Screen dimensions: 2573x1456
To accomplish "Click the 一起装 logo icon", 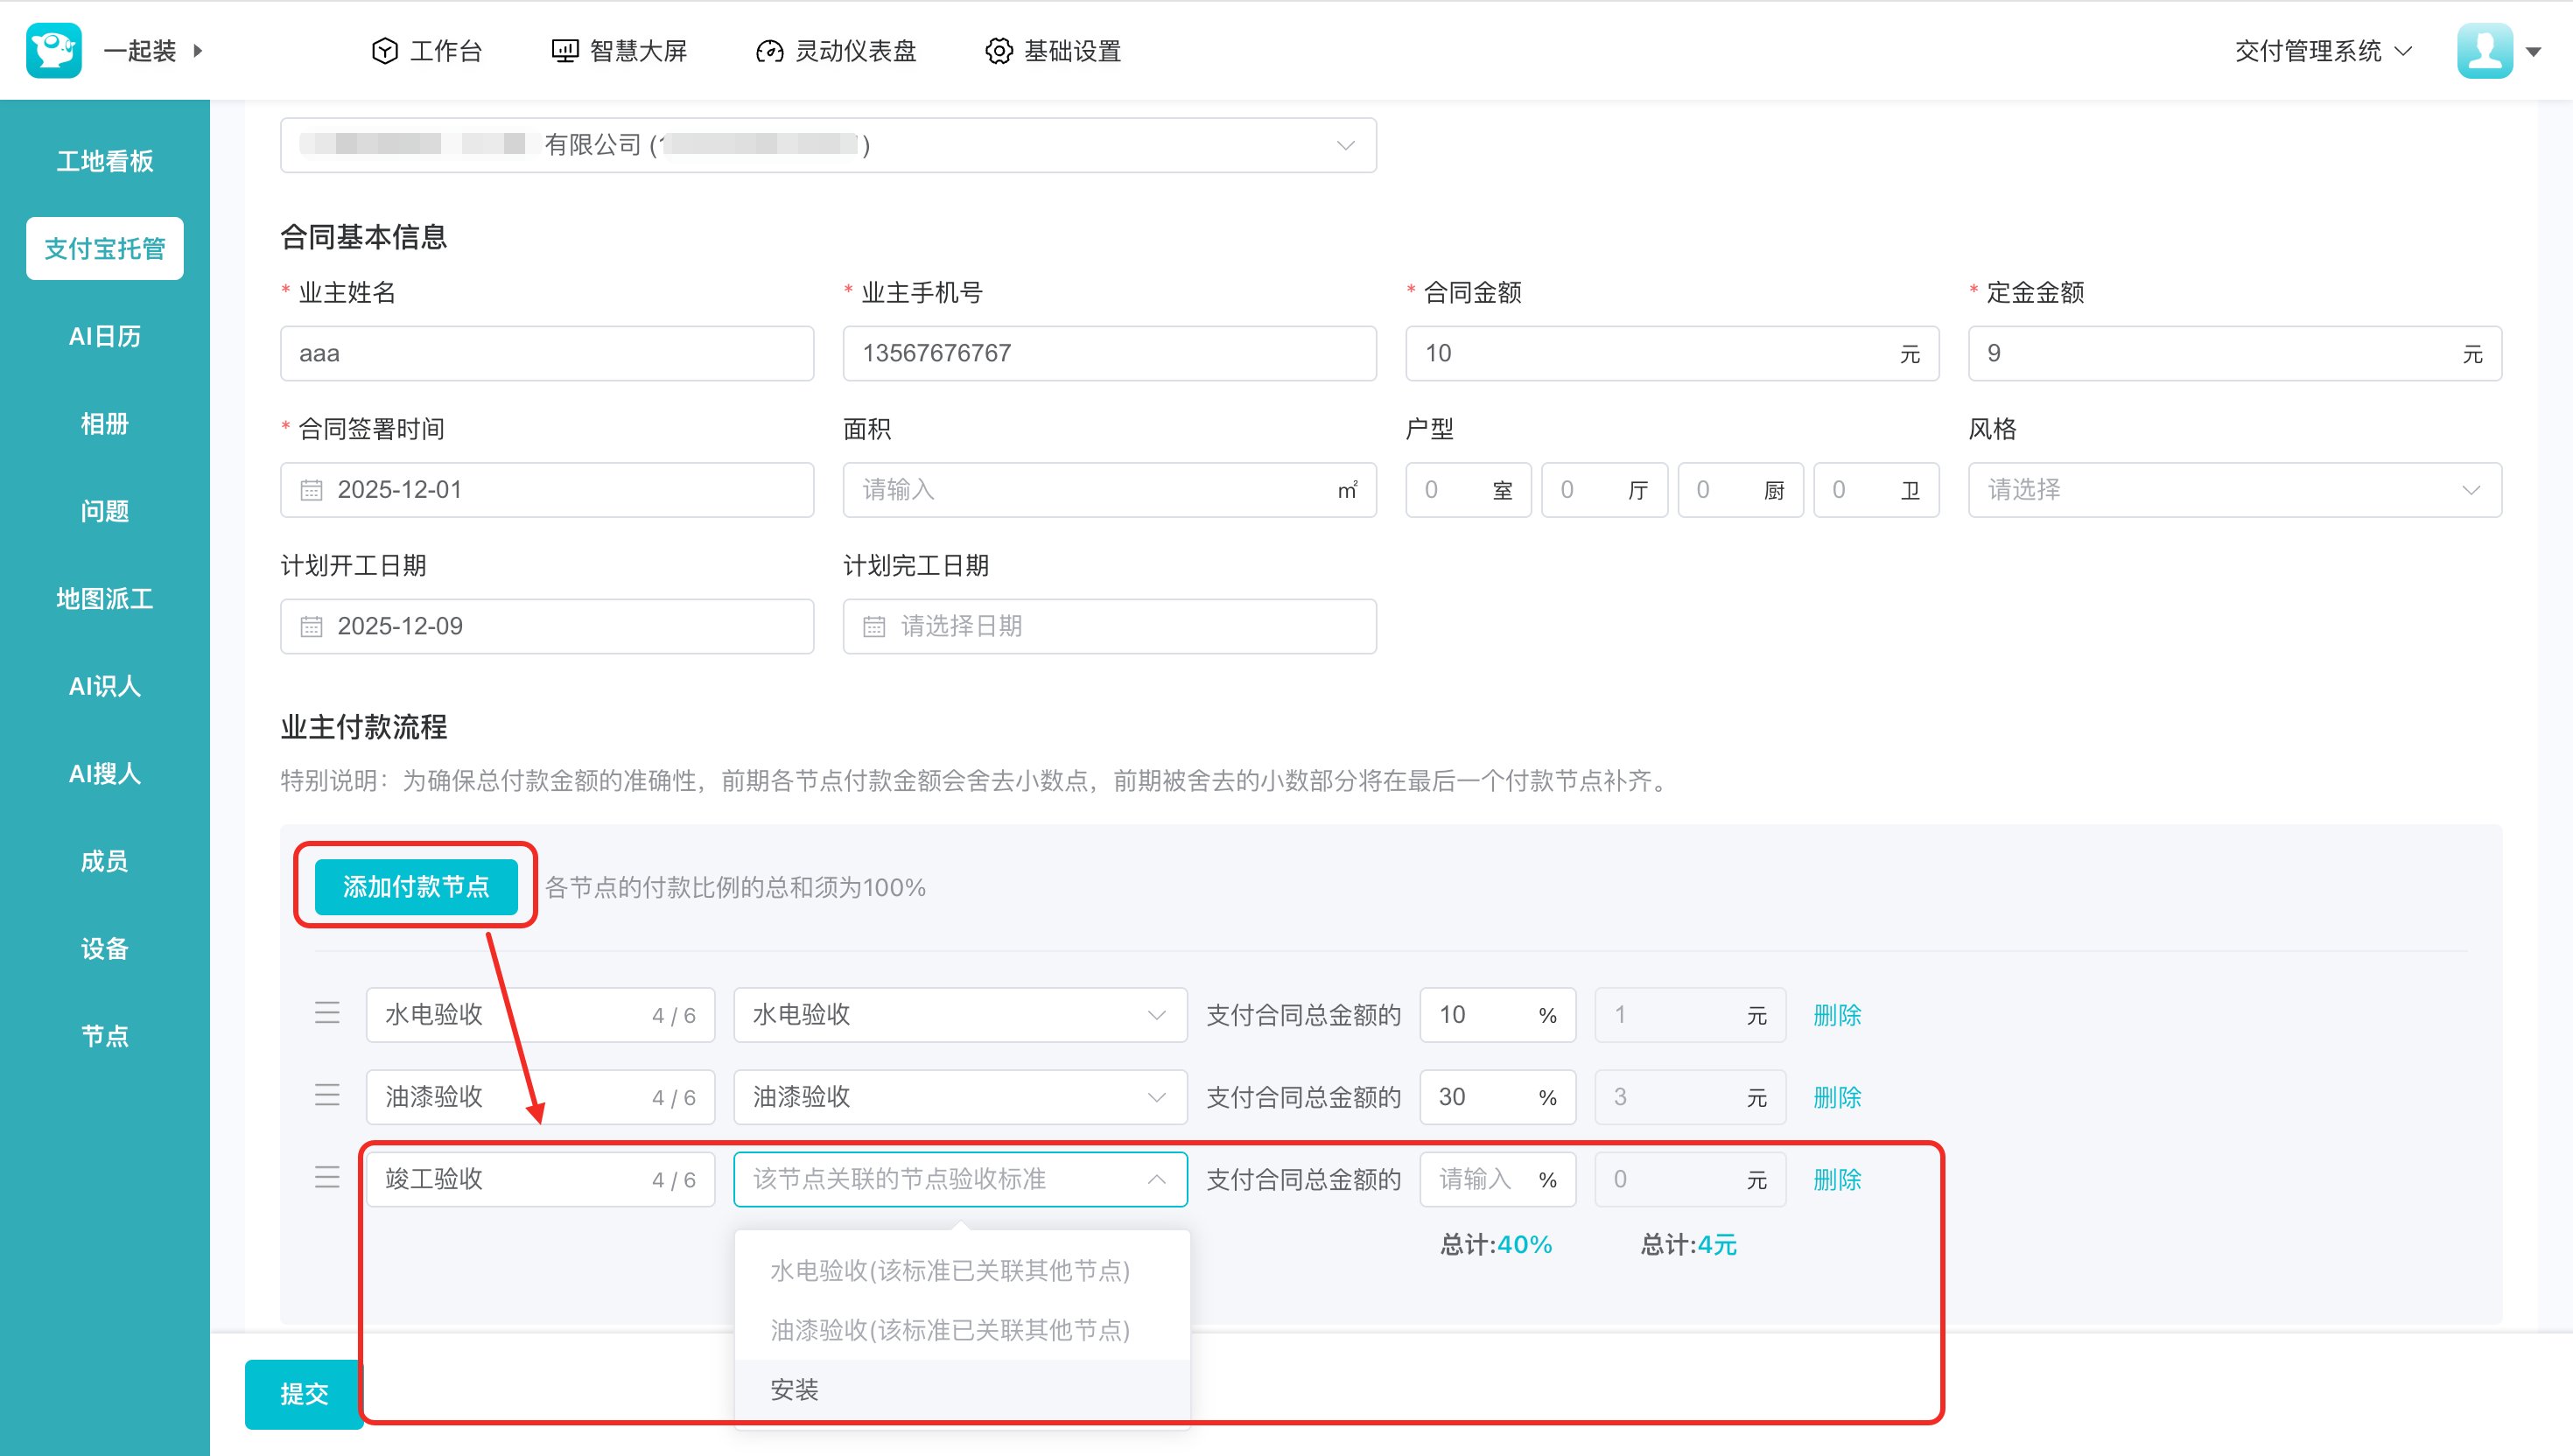I will pos(54,50).
